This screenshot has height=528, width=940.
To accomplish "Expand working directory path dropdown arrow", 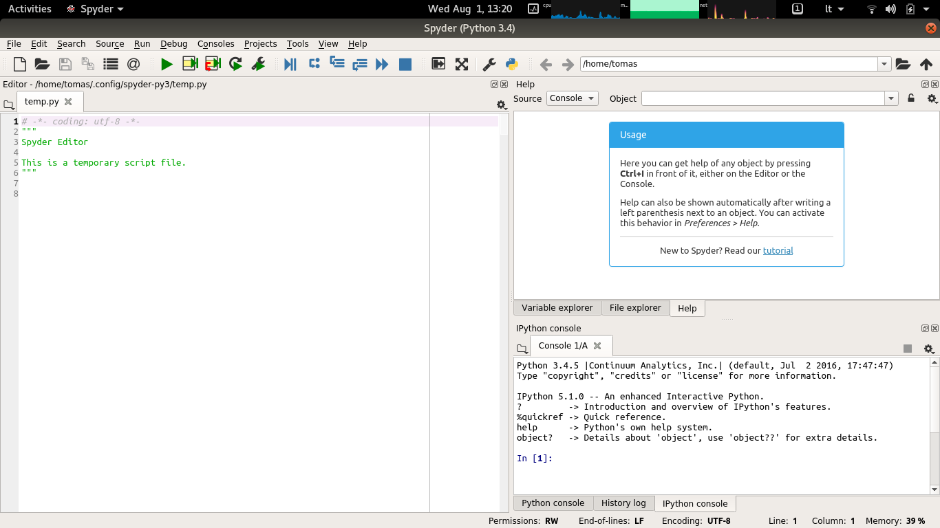I will 884,64.
